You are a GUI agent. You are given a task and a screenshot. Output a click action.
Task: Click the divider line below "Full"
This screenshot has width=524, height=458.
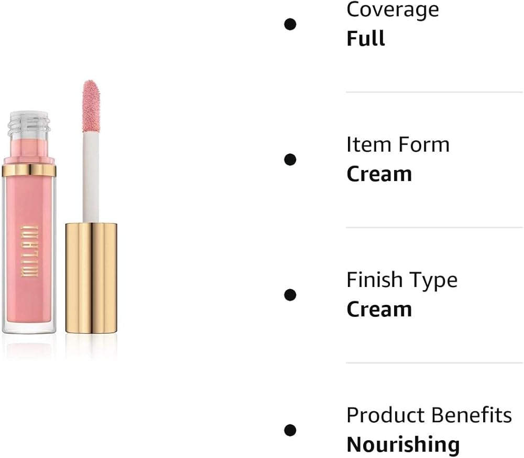(434, 92)
